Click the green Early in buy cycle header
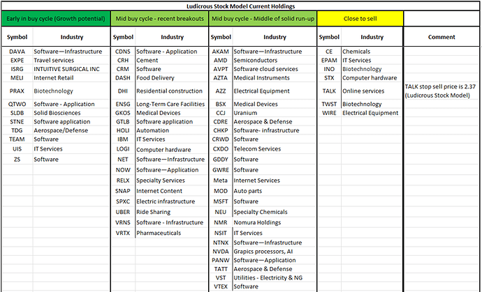 pyautogui.click(x=55, y=19)
